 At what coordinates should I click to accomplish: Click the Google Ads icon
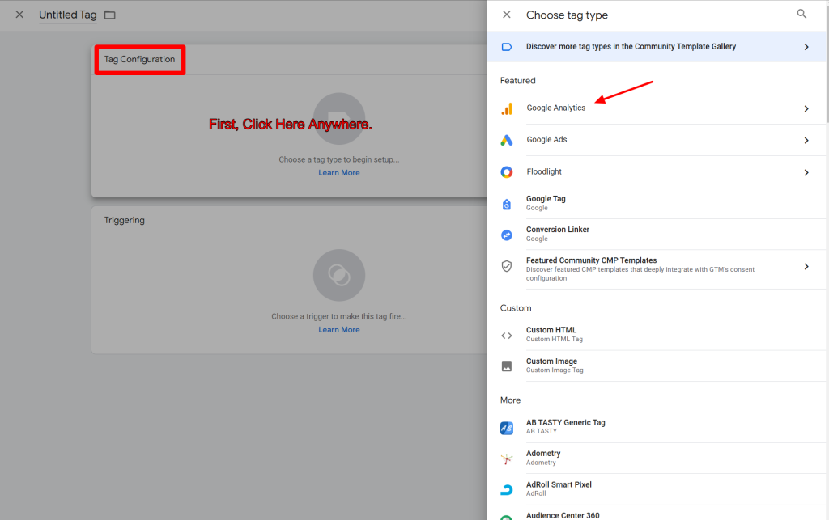(508, 139)
